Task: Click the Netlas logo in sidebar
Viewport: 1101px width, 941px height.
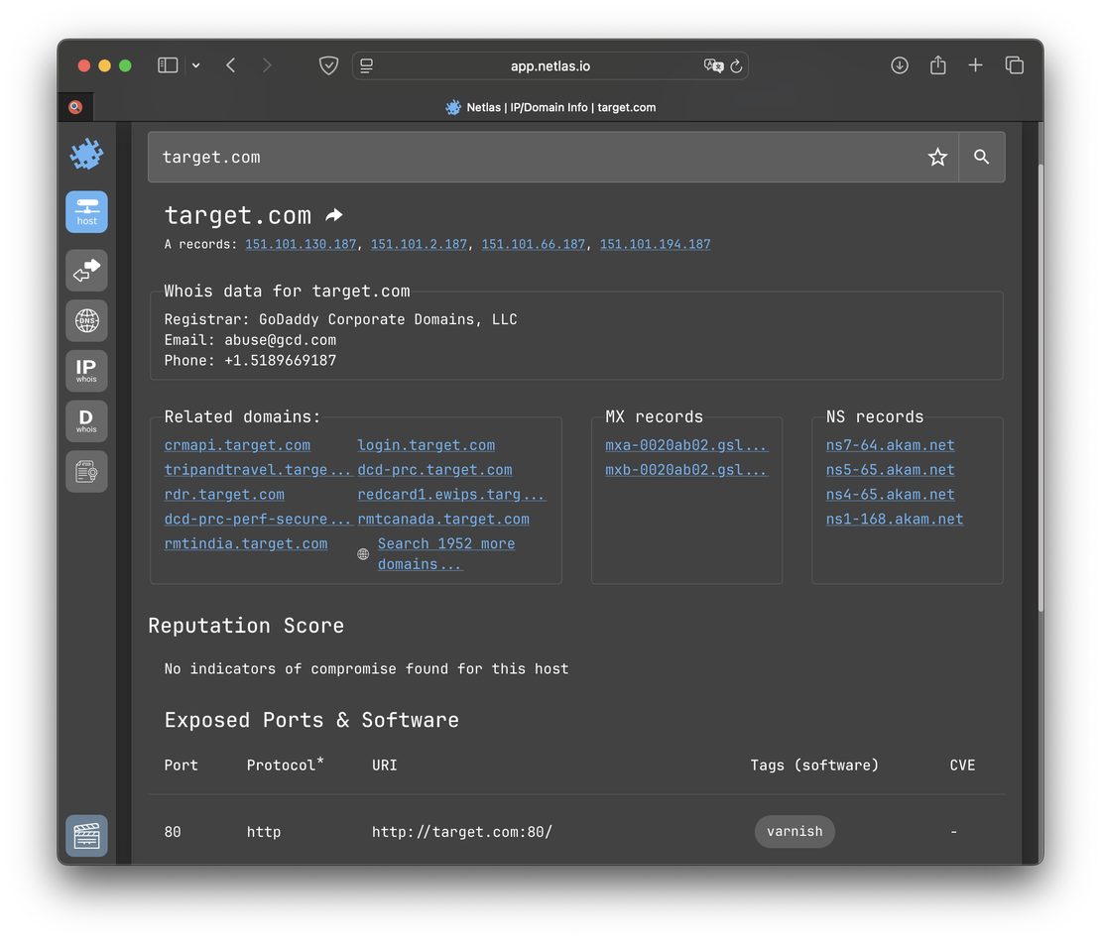Action: (x=86, y=155)
